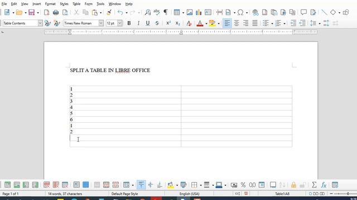
Task: Toggle Strikethrough formatting
Action: tap(157, 23)
